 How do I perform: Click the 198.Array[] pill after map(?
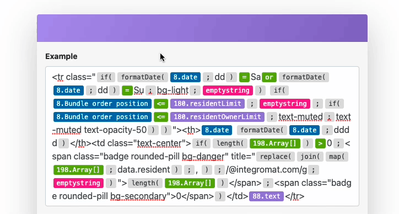(x=78, y=170)
